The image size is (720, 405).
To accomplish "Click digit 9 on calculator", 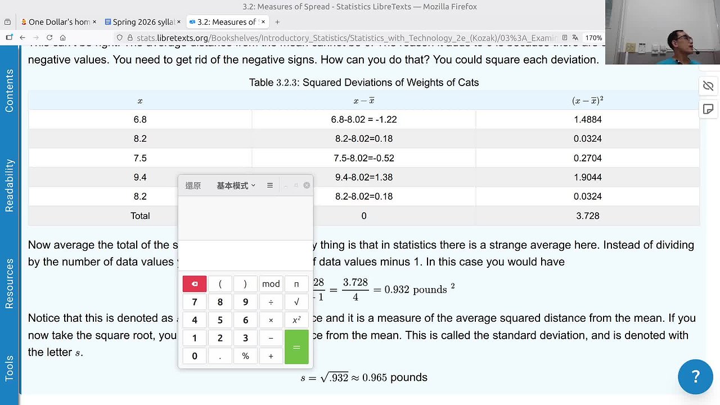I will point(245,302).
